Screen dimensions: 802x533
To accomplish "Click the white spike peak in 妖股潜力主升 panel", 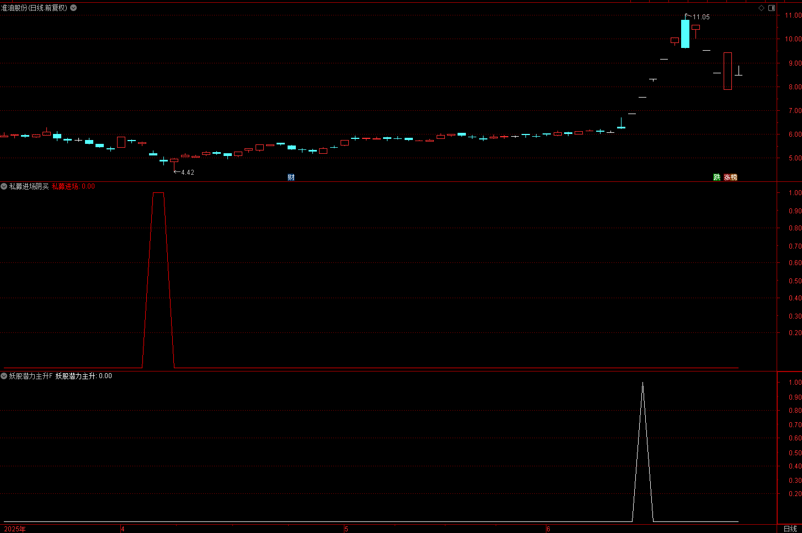I will [x=642, y=383].
